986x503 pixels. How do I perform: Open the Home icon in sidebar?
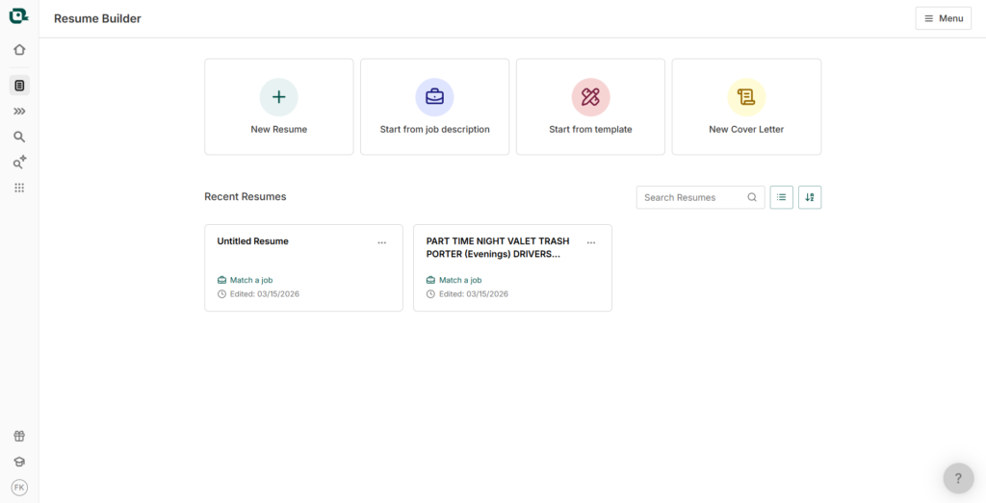coord(19,50)
